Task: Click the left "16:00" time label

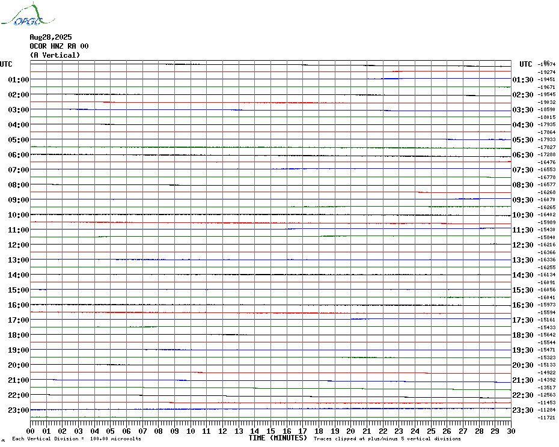Action: (x=19, y=305)
